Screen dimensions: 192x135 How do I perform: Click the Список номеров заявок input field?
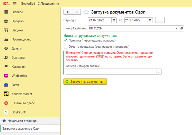click(111, 72)
